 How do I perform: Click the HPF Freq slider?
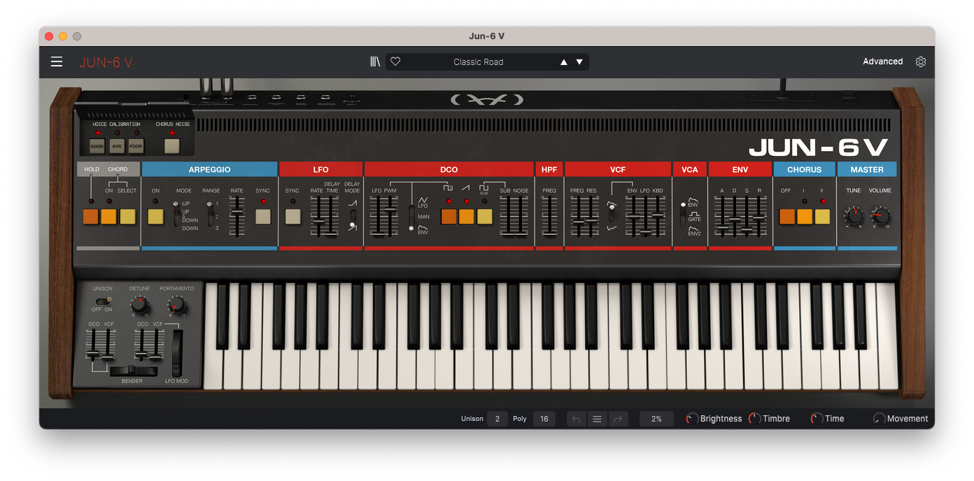coord(549,216)
